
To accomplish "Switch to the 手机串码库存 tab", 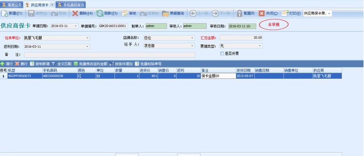I will tap(71, 4).
